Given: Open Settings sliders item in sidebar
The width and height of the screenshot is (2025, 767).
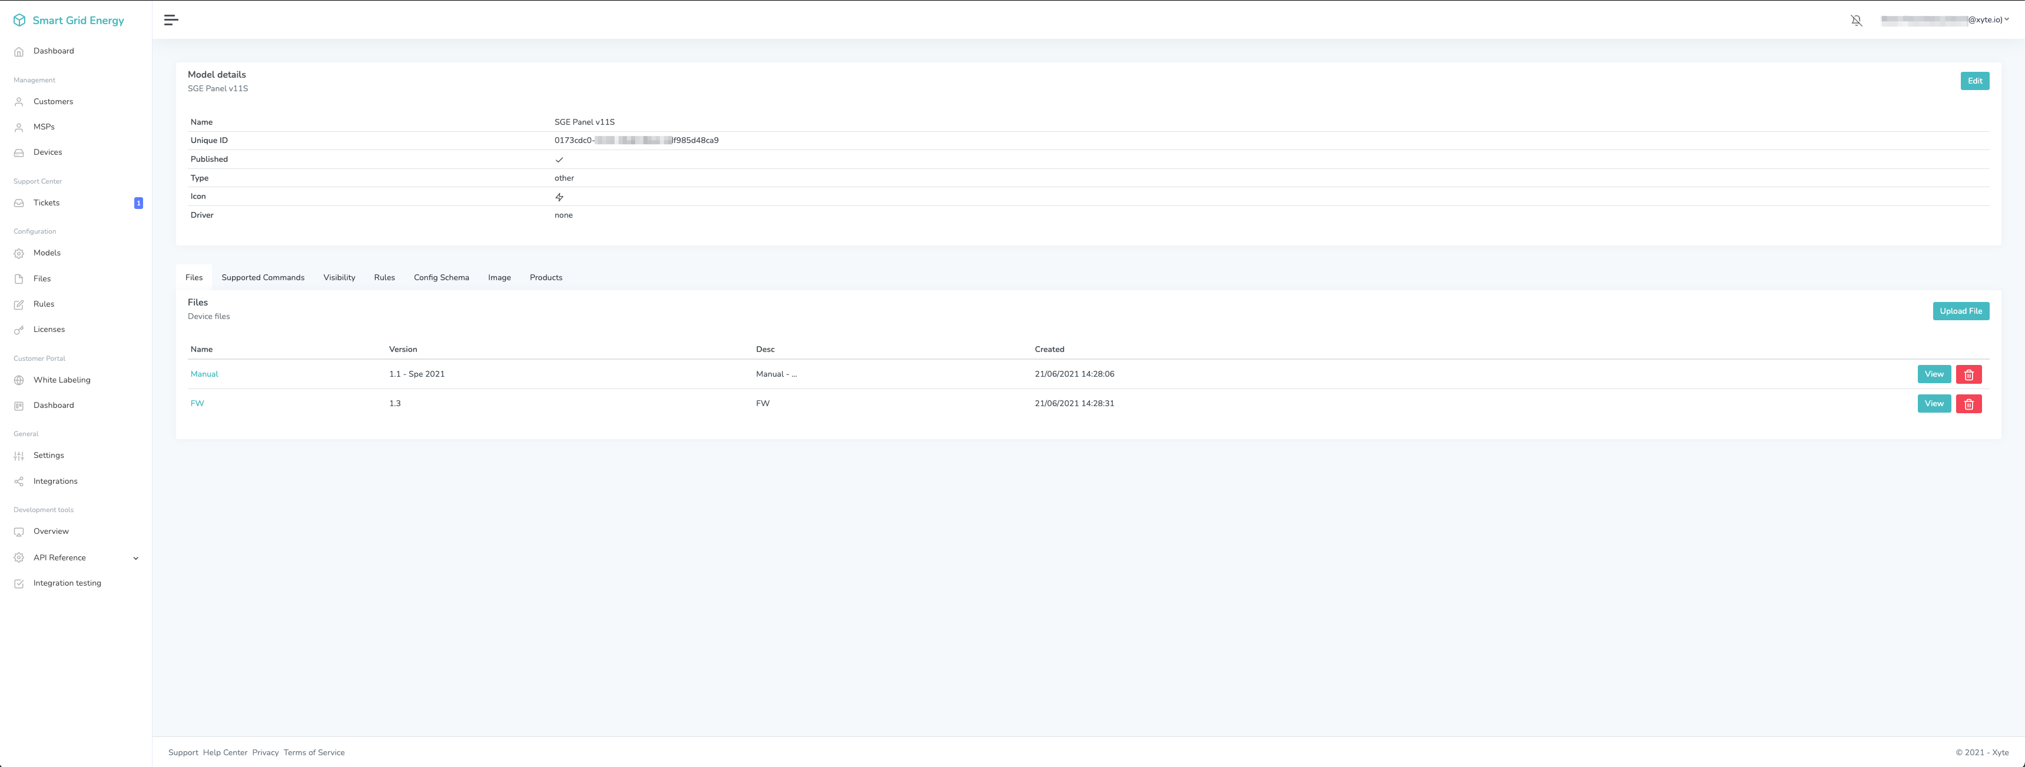Looking at the screenshot, I should (x=48, y=456).
